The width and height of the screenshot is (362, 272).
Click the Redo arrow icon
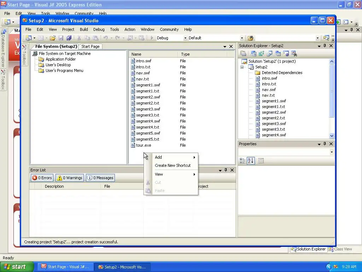(117, 38)
